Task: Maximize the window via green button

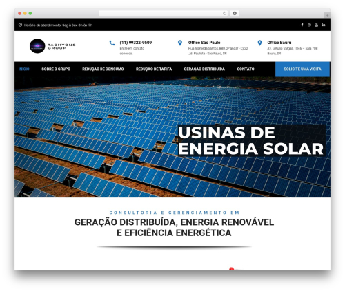Action: coord(30,14)
